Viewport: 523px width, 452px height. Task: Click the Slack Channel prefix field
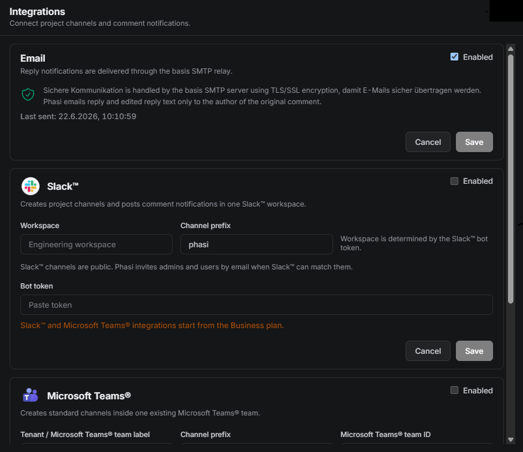point(256,244)
